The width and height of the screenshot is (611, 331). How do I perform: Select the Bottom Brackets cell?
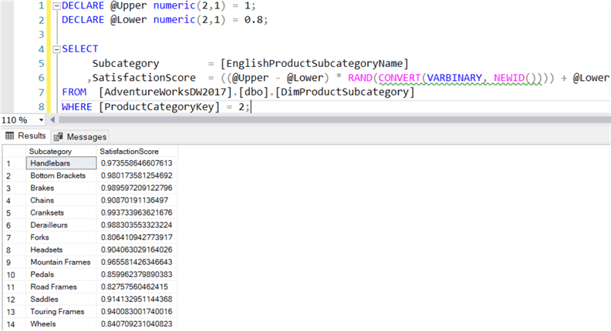pos(61,176)
